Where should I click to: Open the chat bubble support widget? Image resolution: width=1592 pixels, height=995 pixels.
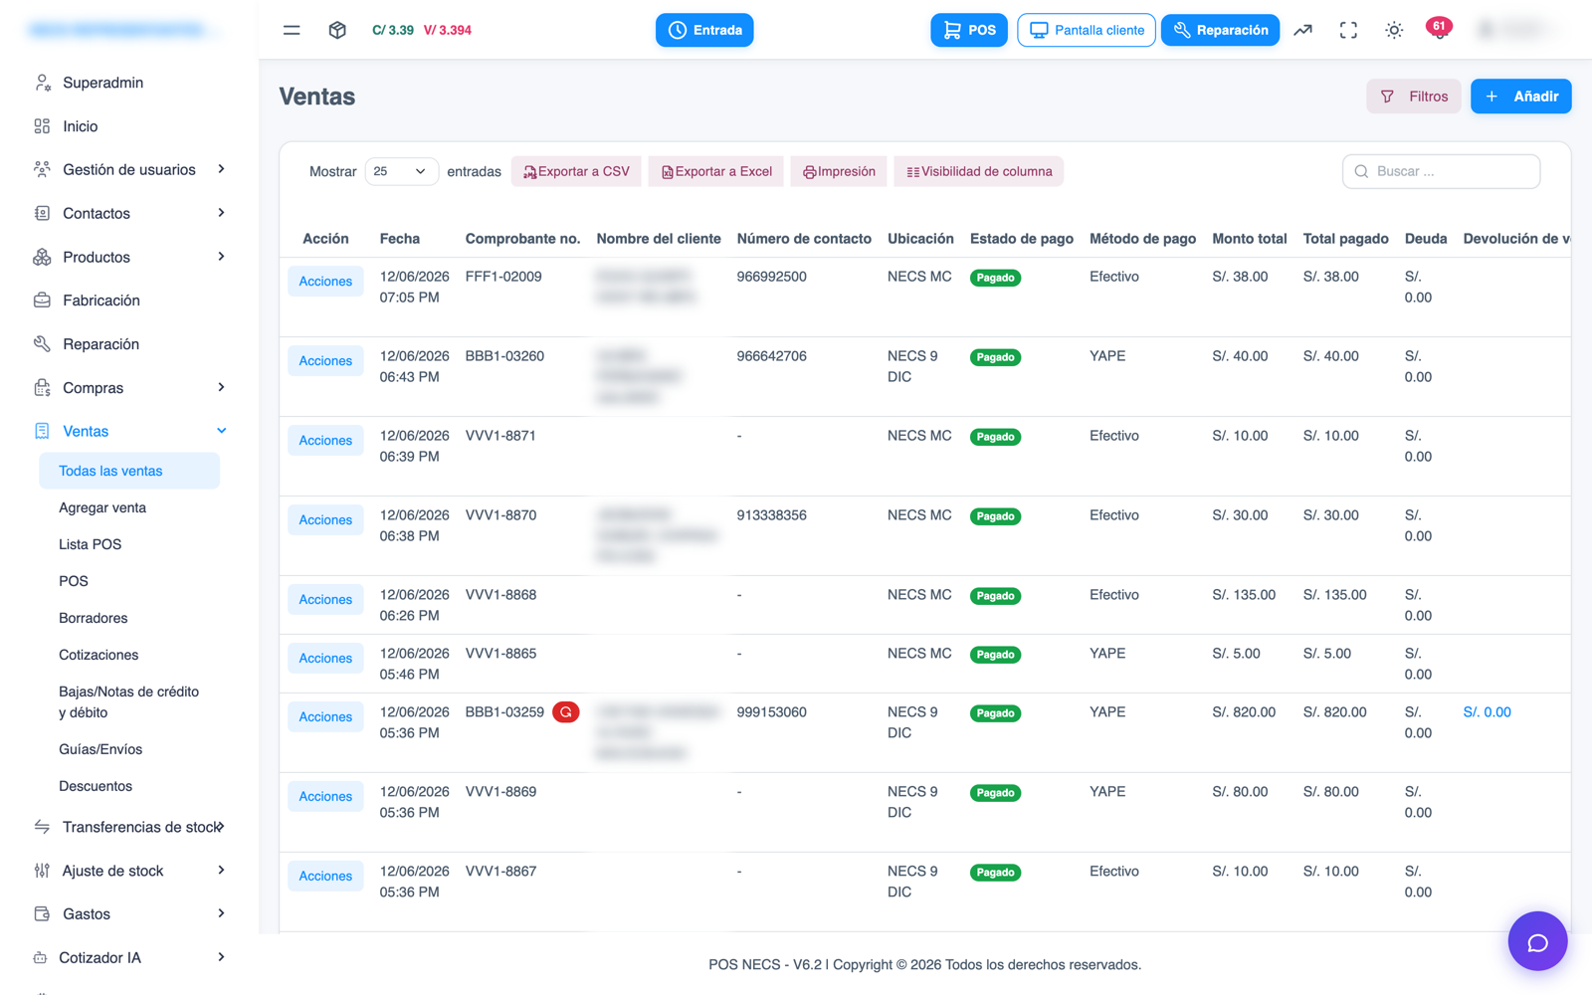click(1537, 941)
